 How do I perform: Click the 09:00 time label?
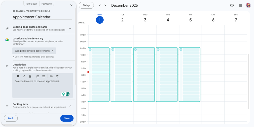pyautogui.click(x=83, y=48)
